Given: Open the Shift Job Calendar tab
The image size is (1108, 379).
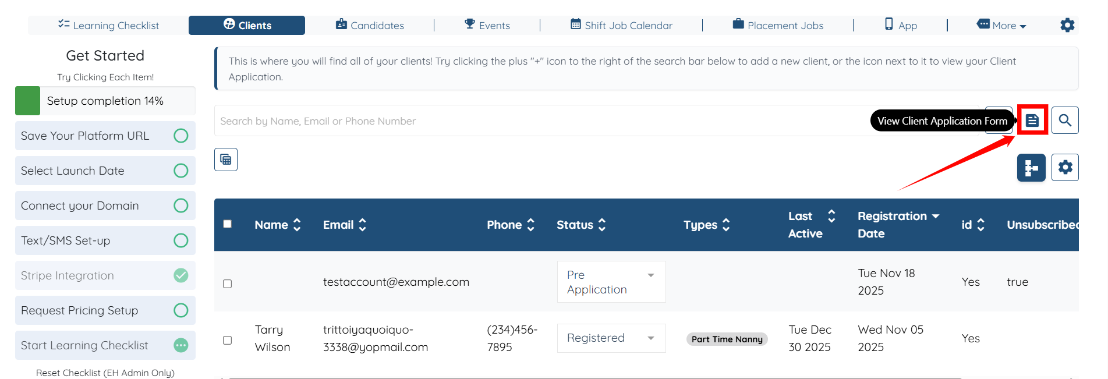Looking at the screenshot, I should pyautogui.click(x=621, y=25).
